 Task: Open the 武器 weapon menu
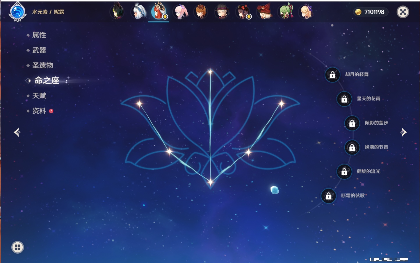(x=39, y=50)
